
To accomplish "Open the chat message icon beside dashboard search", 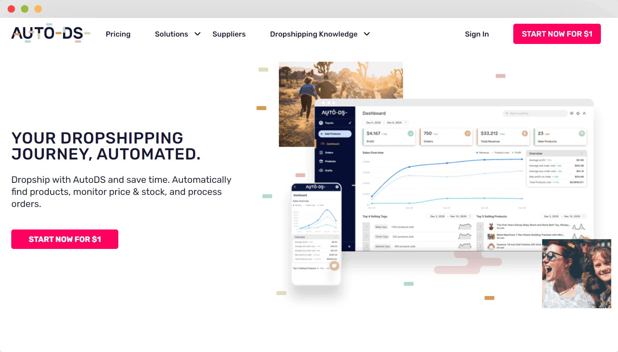I will coord(572,114).
